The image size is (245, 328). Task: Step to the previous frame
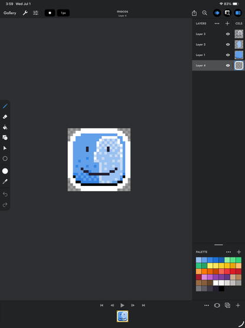tap(112, 306)
